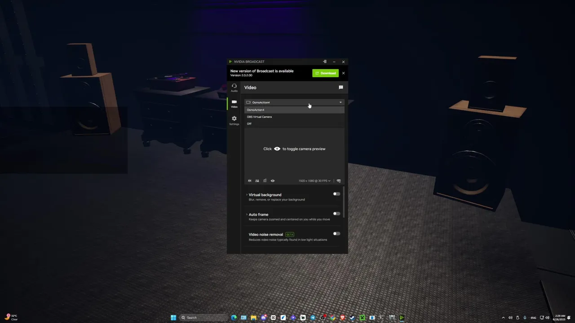Image resolution: width=575 pixels, height=323 pixels.
Task: Open the camera settings icon beside the resolution
Action: (x=339, y=181)
